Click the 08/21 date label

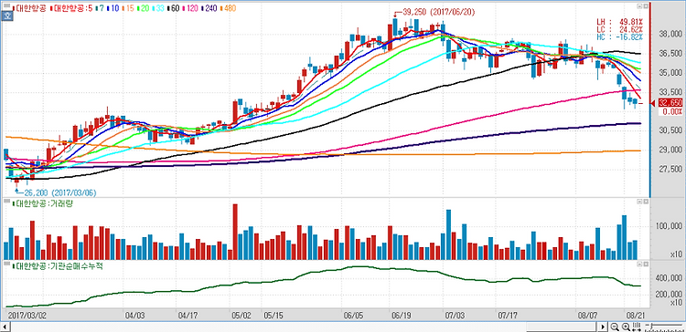[636, 315]
